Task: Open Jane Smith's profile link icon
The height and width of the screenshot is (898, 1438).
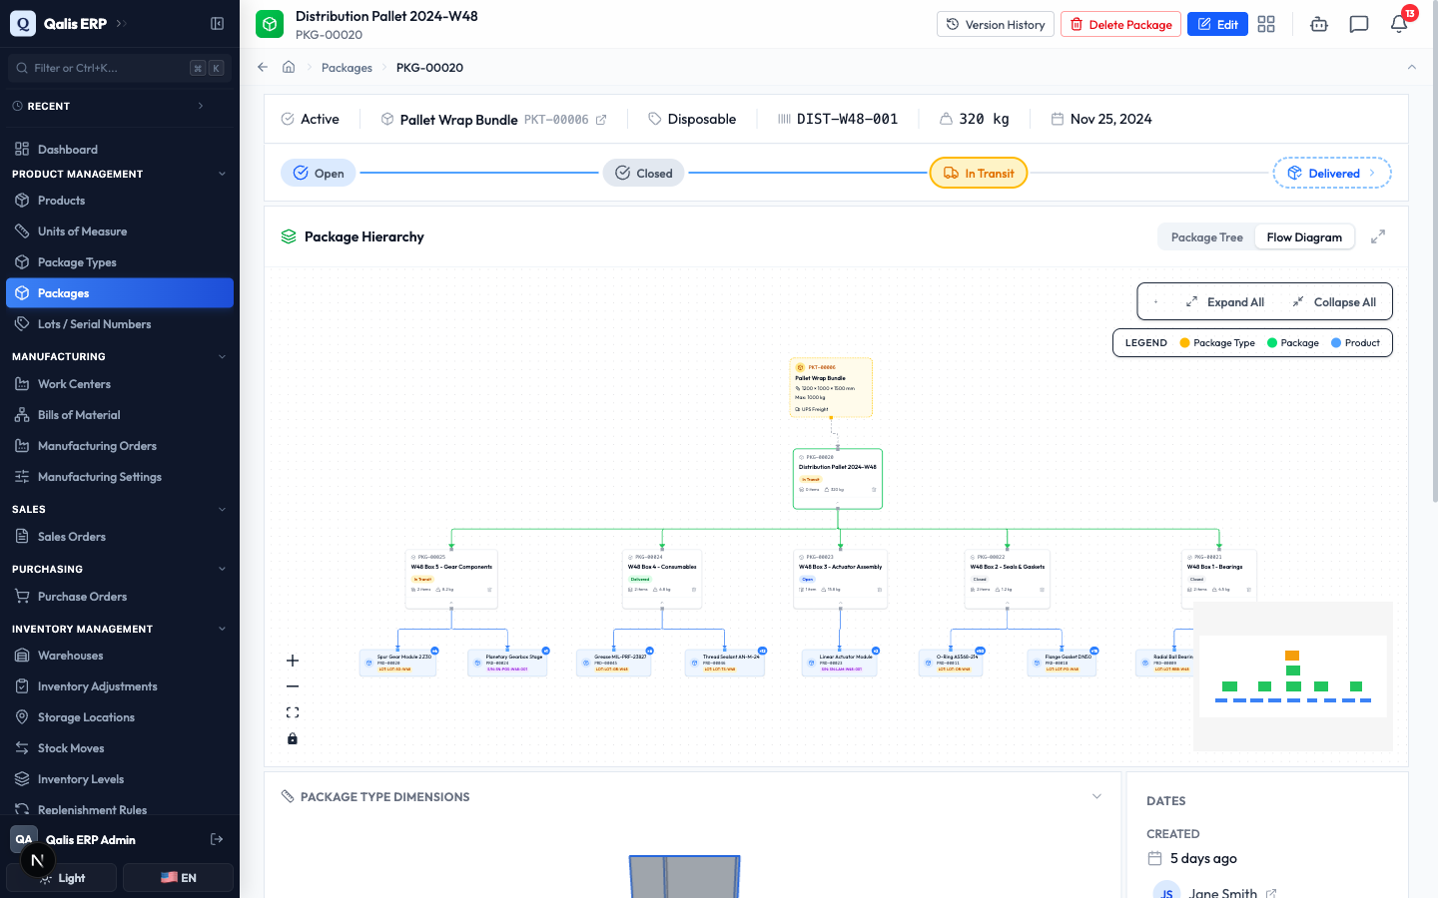Action: [1271, 893]
